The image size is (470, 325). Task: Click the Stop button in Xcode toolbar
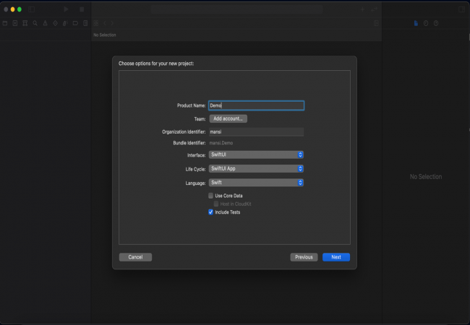pos(82,9)
